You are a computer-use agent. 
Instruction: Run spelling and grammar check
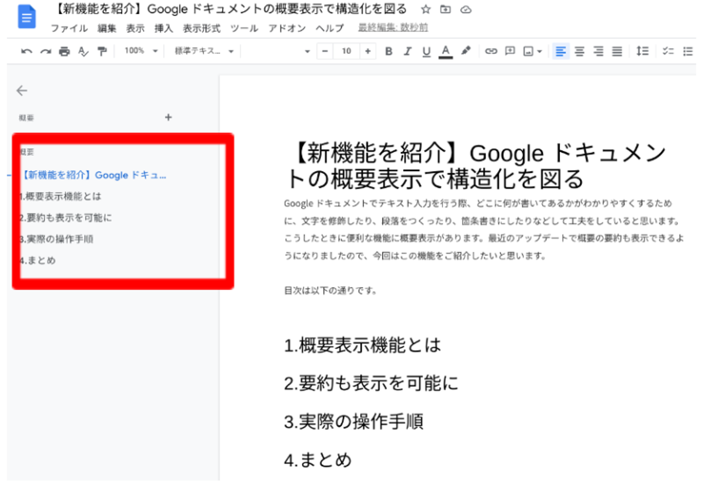click(x=83, y=51)
